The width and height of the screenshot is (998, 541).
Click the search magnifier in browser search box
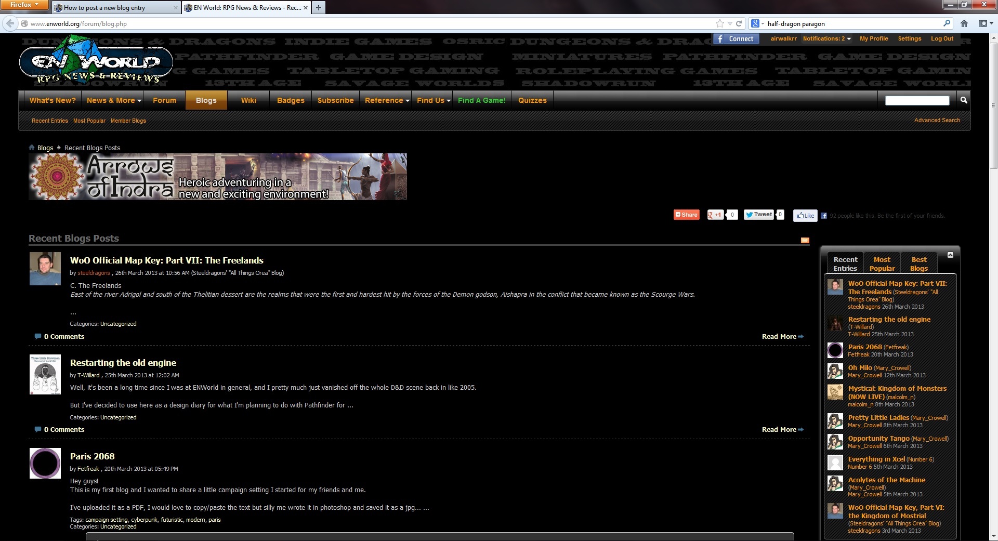click(947, 23)
